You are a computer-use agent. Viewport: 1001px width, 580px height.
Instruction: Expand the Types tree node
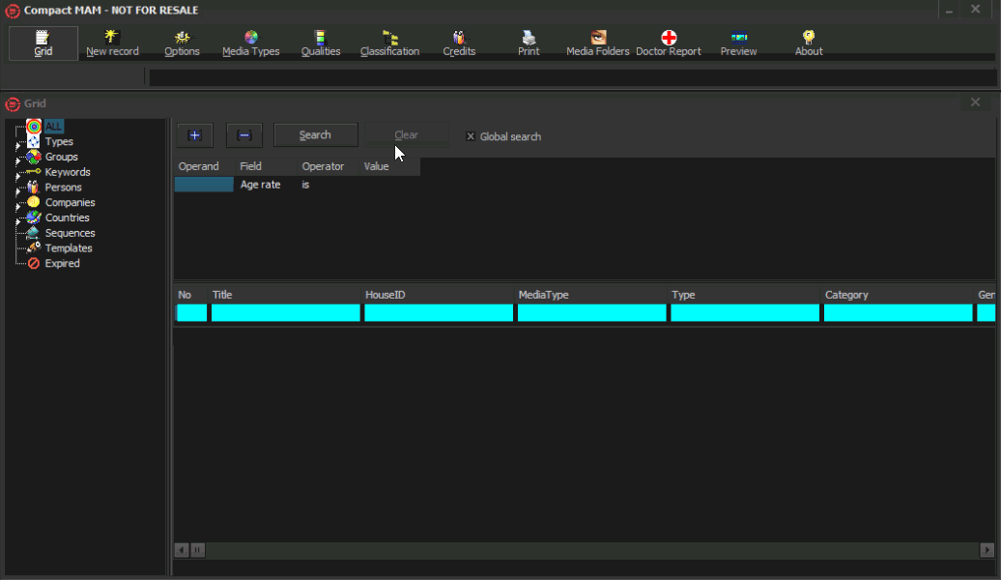(x=17, y=143)
